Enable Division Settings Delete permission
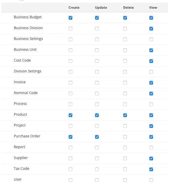174x193 pixels. pyautogui.click(x=125, y=72)
